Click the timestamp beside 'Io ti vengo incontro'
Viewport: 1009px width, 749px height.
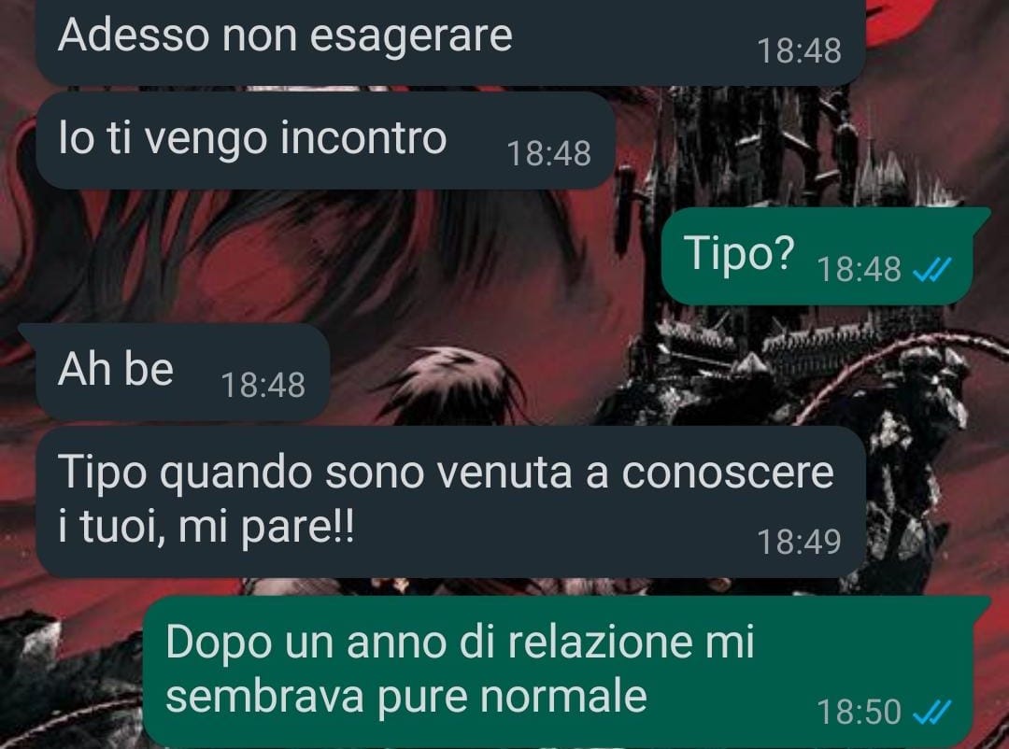point(548,154)
